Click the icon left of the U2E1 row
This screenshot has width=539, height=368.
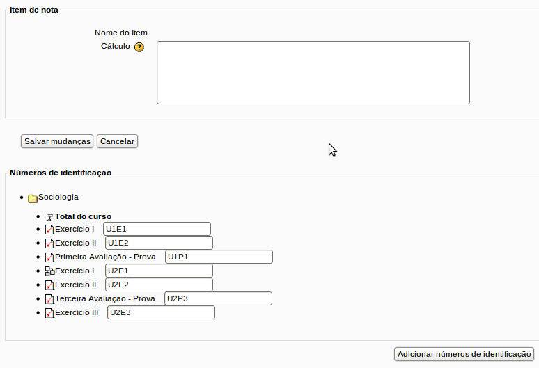(49, 271)
